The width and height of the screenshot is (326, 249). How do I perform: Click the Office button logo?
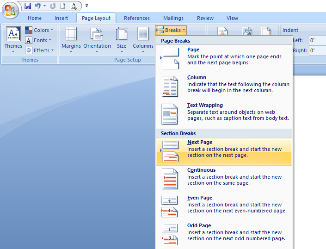pos(10,10)
